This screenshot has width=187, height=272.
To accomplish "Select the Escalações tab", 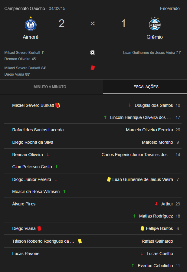I will tap(146, 87).
